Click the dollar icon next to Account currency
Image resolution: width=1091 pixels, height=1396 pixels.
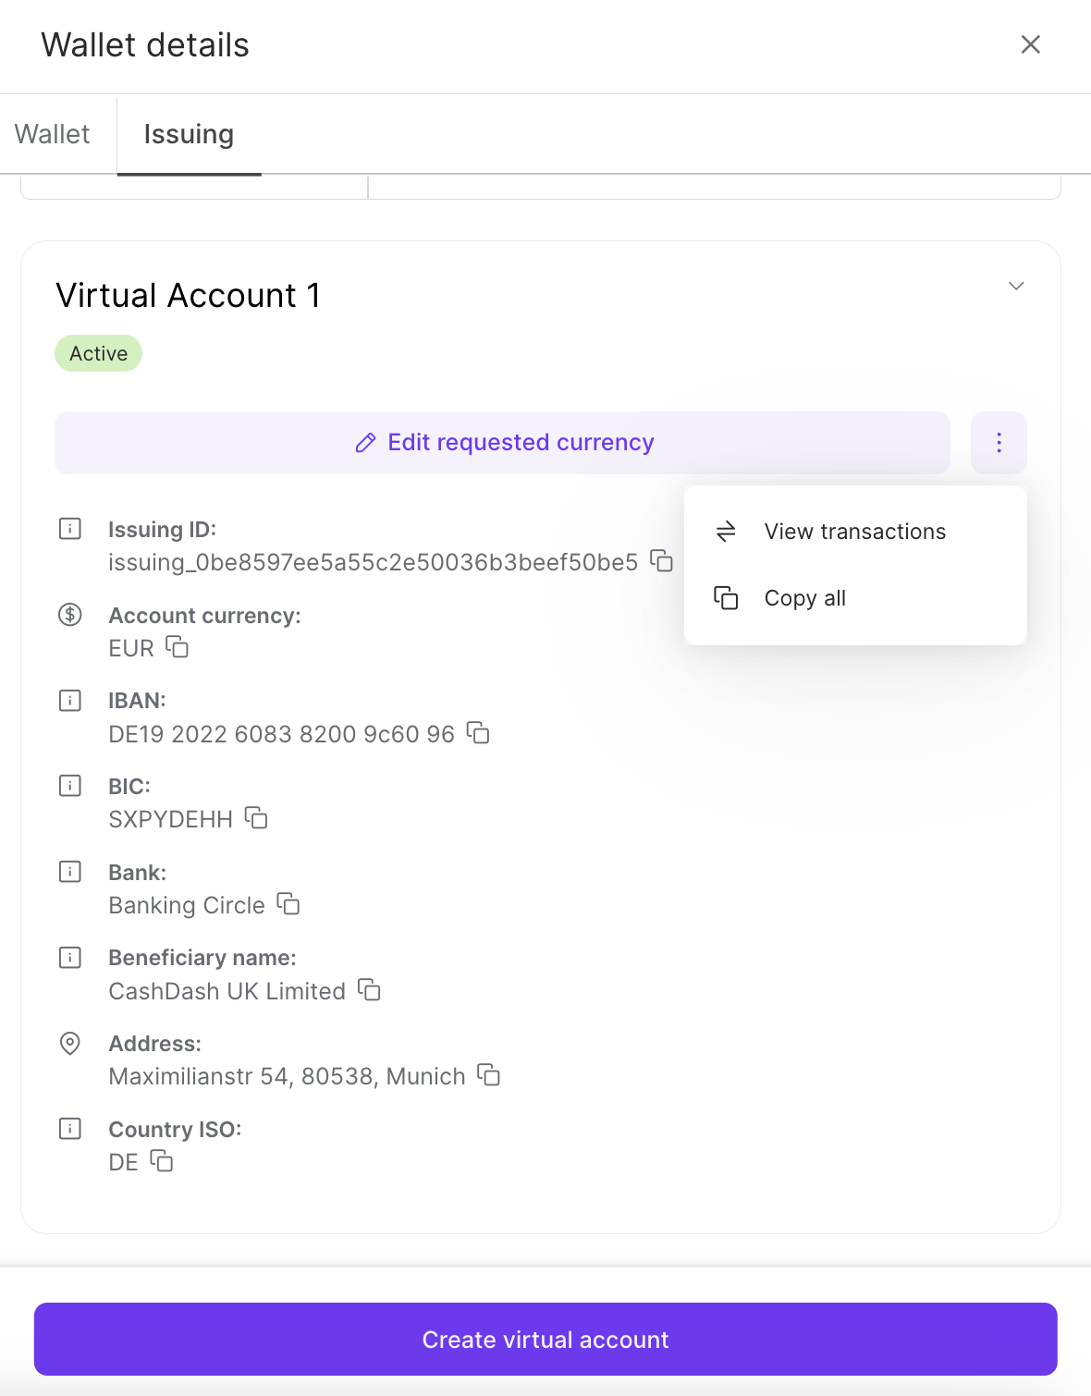[69, 613]
